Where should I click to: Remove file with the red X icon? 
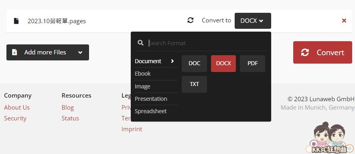click(x=344, y=20)
